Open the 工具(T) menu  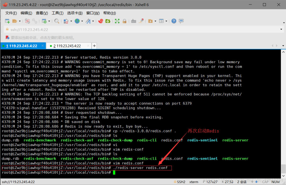[57, 13]
